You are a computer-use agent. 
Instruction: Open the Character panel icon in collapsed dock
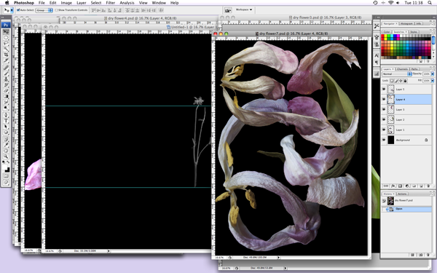[x=377, y=55]
